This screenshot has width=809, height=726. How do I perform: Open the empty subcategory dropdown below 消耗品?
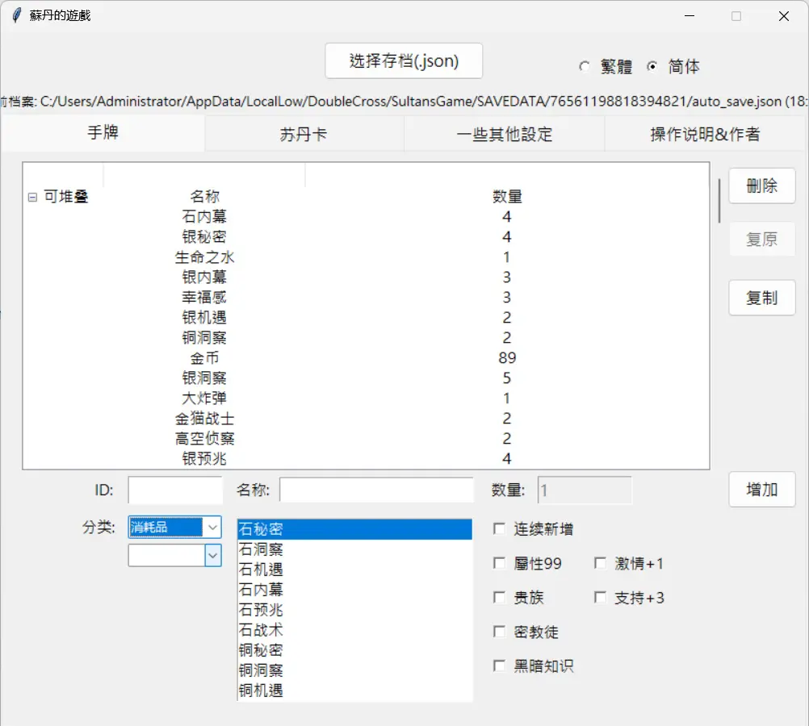[174, 555]
